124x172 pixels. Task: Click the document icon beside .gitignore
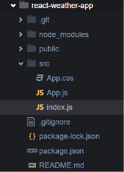(x=31, y=122)
